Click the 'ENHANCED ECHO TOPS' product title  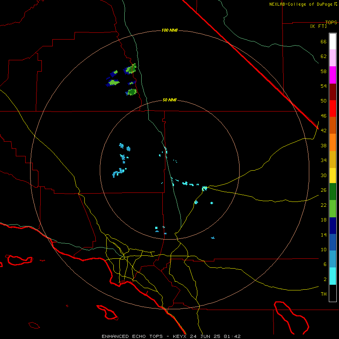tap(132, 336)
